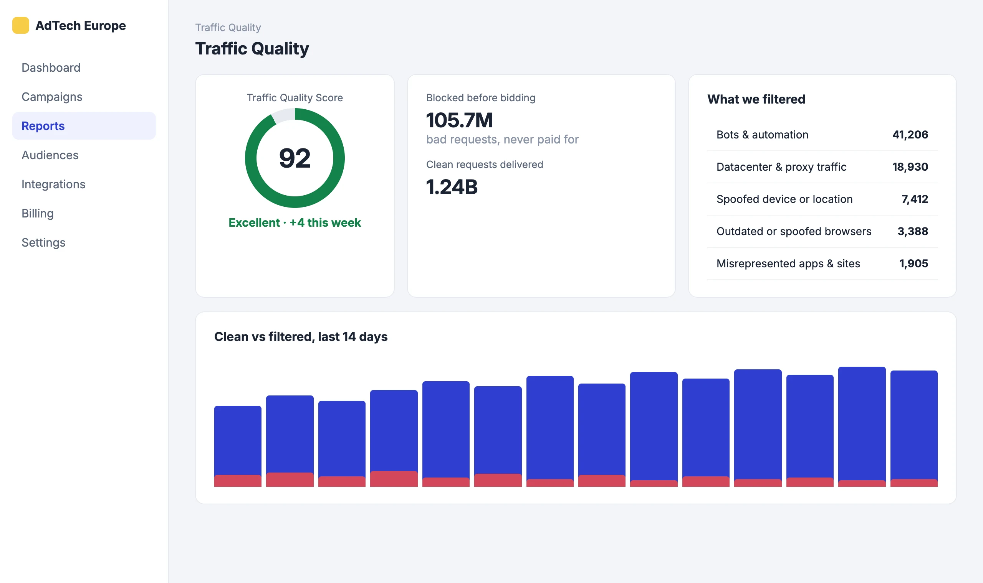Click the 1,905 value
983x583 pixels.
pyautogui.click(x=913, y=264)
